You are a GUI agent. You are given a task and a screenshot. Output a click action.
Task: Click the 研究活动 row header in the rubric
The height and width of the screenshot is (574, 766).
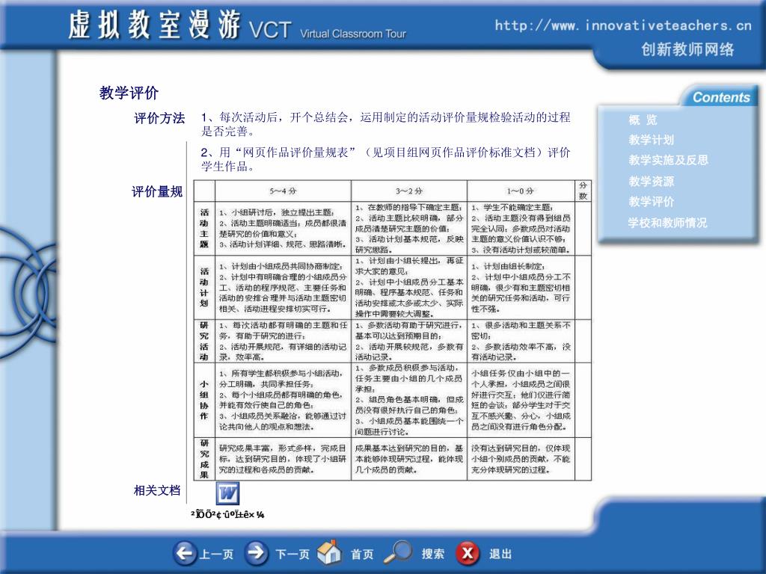204,341
